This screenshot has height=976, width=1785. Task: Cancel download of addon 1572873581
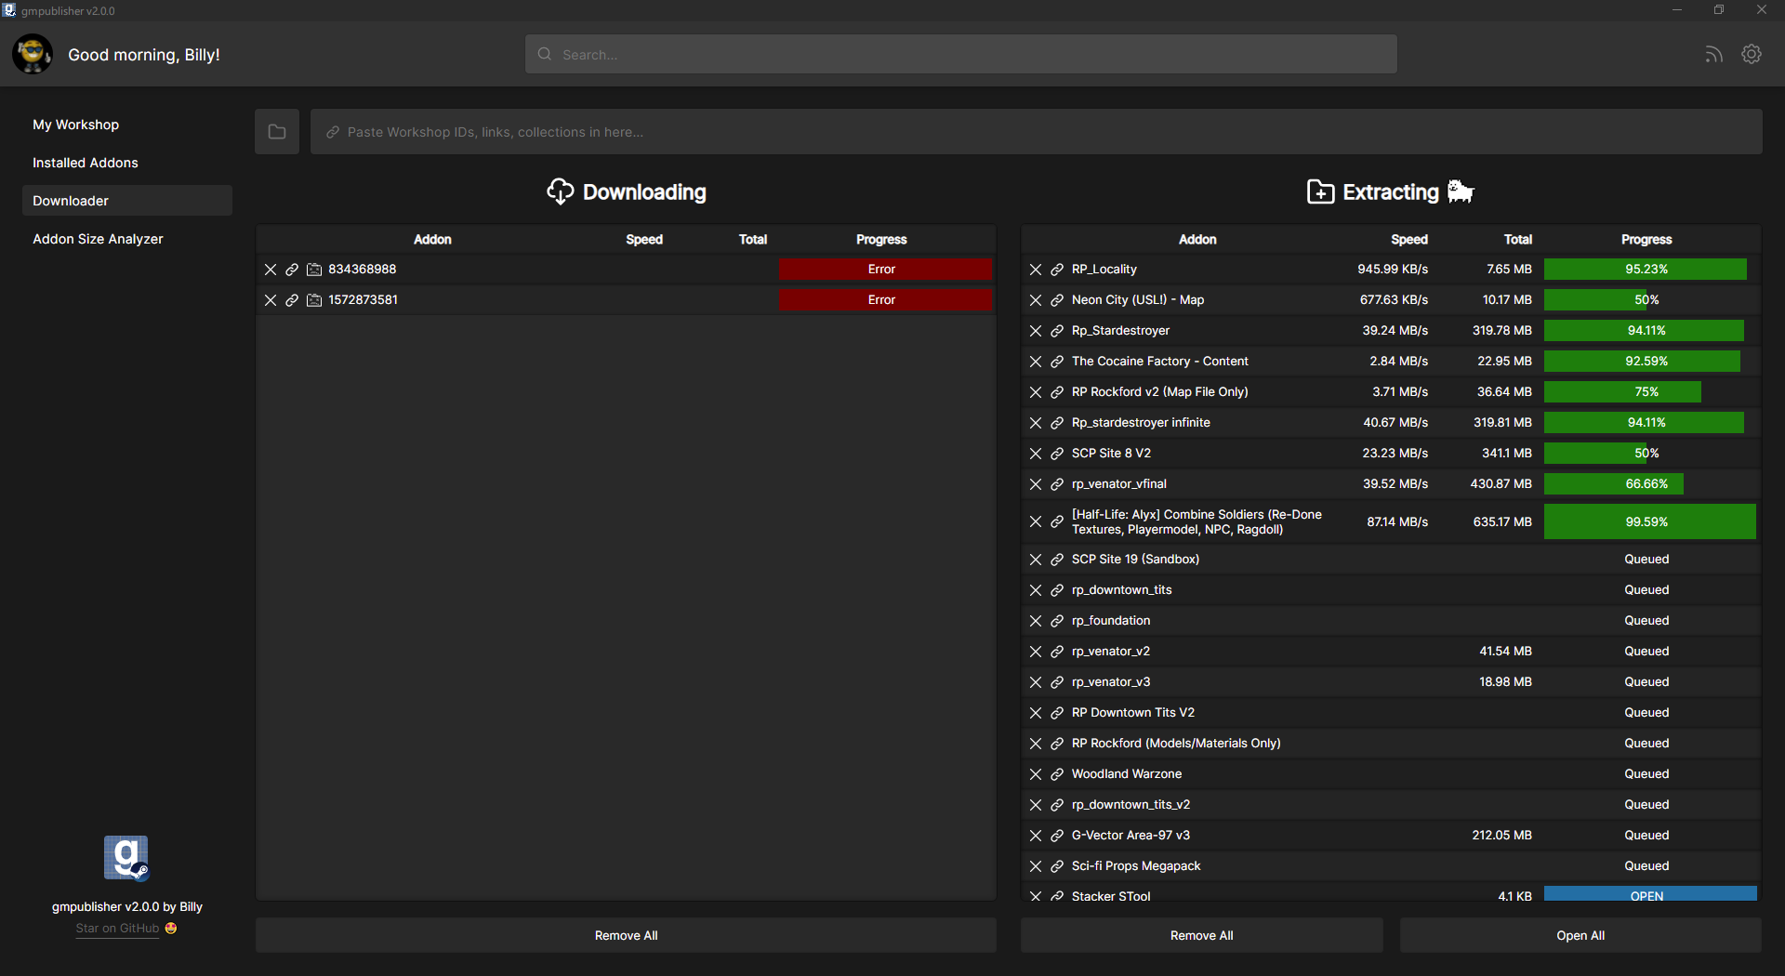[270, 300]
